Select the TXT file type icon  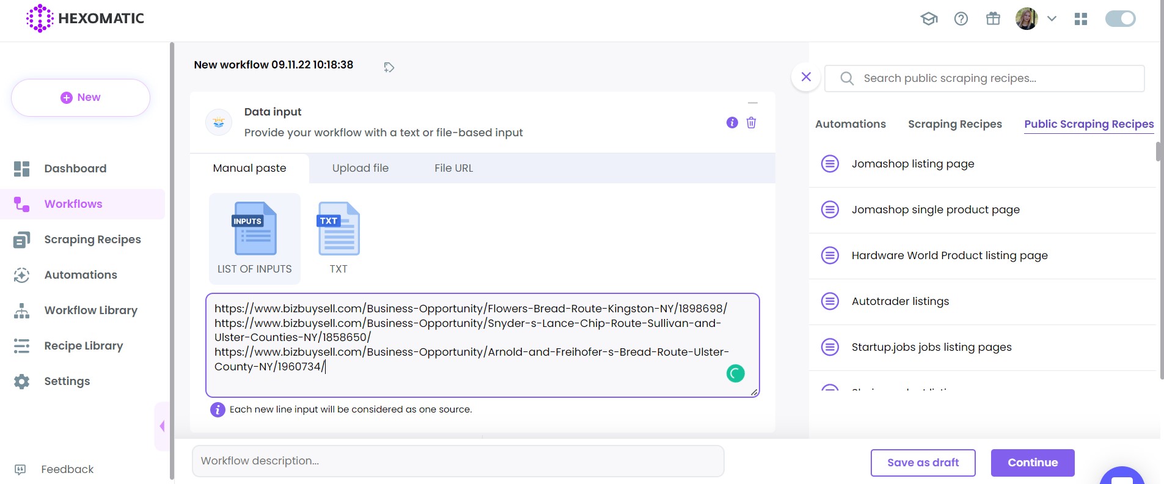pyautogui.click(x=339, y=237)
